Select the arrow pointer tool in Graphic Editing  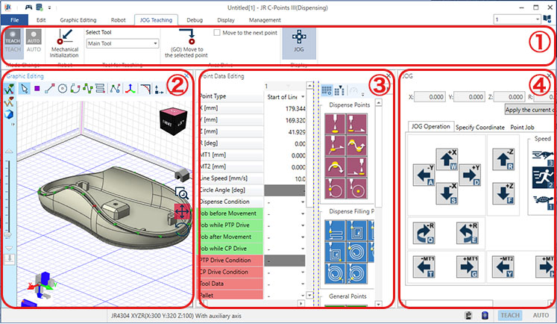pyautogui.click(x=23, y=89)
